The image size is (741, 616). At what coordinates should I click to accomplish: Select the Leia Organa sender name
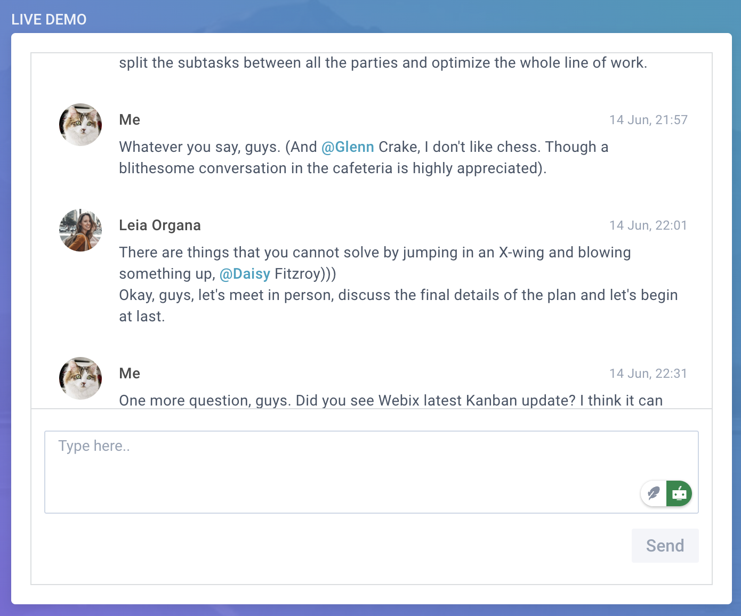point(160,225)
